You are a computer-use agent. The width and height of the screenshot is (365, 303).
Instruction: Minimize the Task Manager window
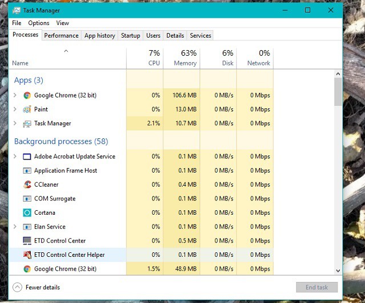285,10
